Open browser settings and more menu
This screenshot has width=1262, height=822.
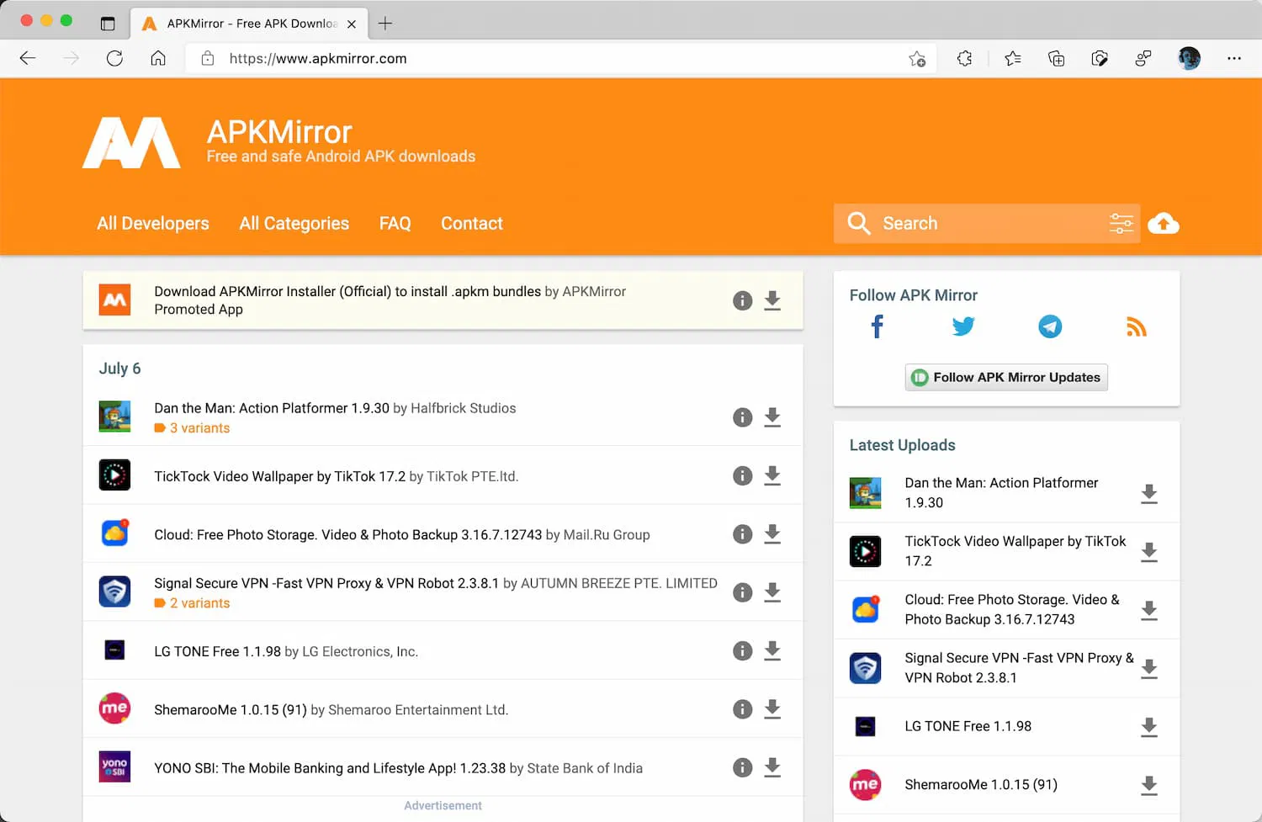pos(1234,58)
